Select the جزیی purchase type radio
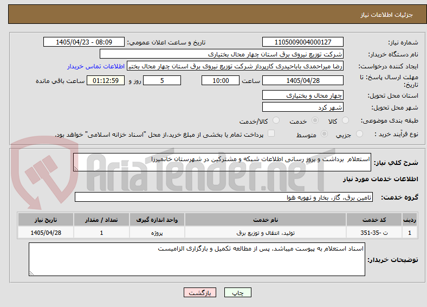 [x=359, y=134]
